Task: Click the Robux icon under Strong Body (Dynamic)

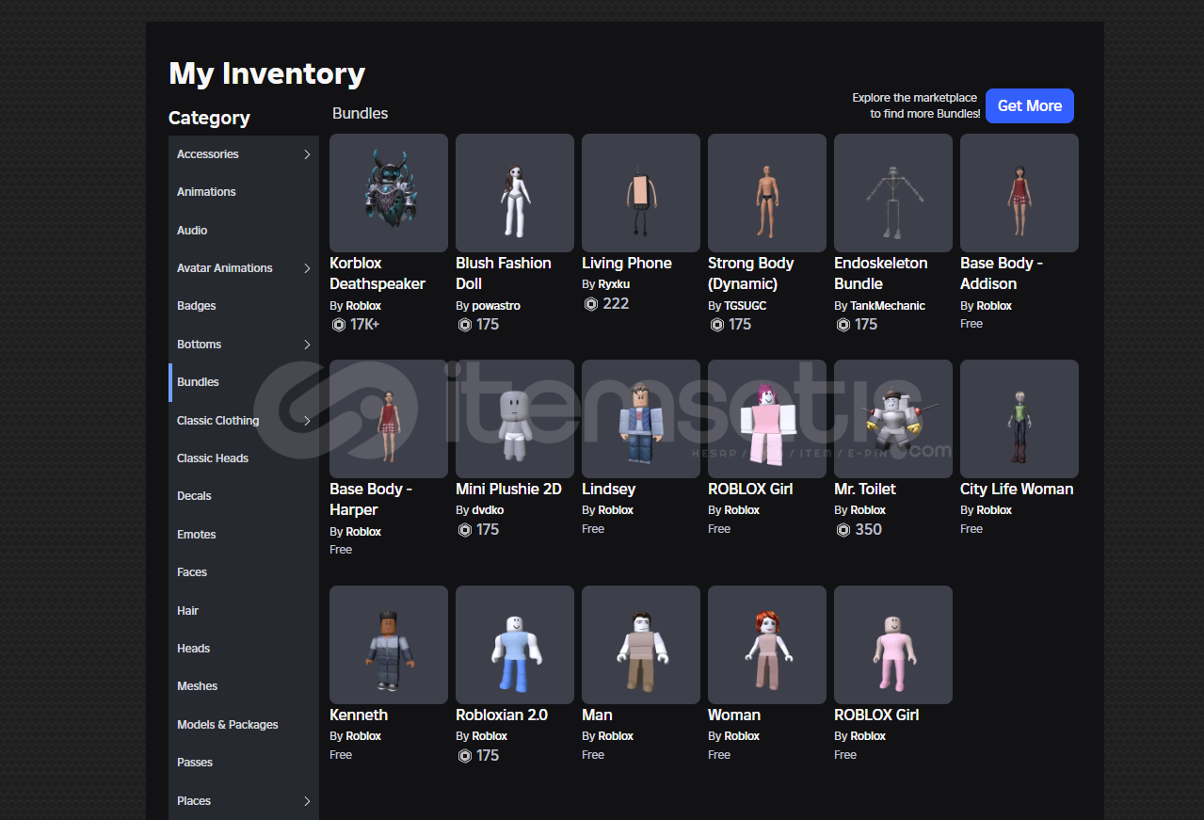Action: [x=717, y=325]
